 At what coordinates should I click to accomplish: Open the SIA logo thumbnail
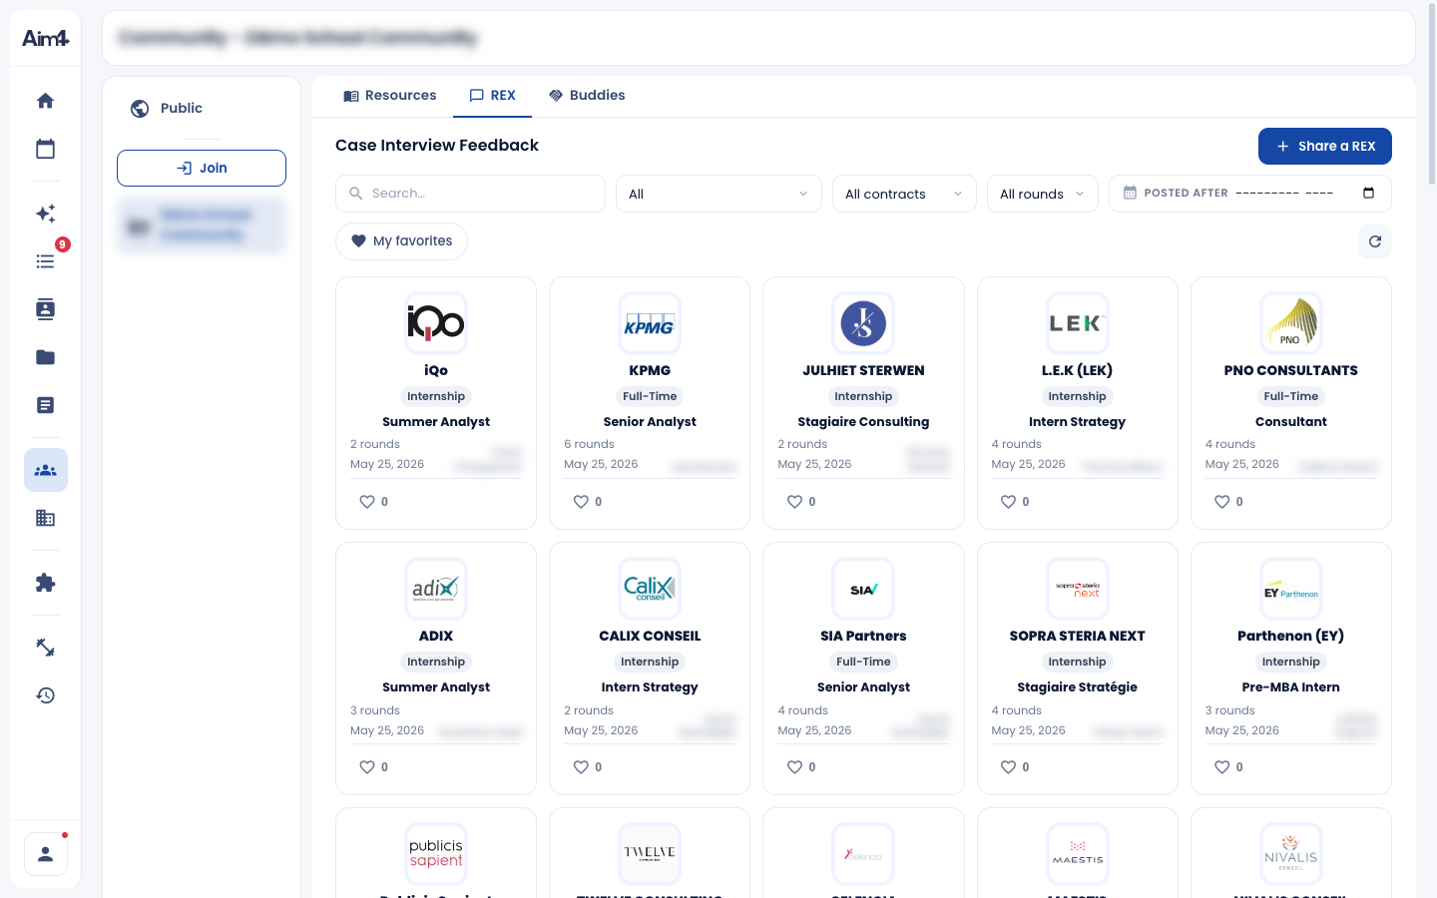pyautogui.click(x=863, y=589)
